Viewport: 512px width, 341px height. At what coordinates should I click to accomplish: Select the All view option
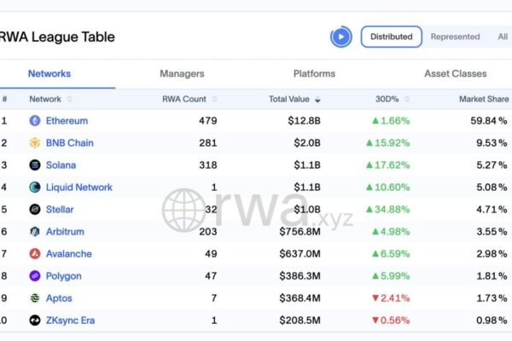(502, 37)
